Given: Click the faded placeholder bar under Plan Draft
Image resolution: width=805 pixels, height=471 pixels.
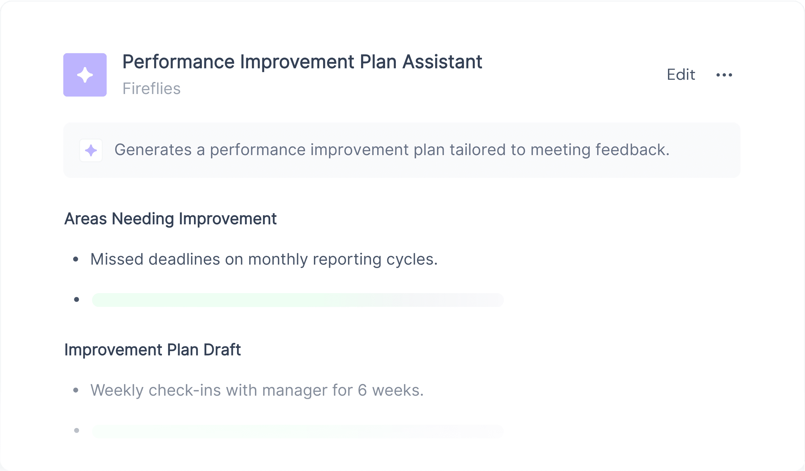Looking at the screenshot, I should pyautogui.click(x=298, y=431).
